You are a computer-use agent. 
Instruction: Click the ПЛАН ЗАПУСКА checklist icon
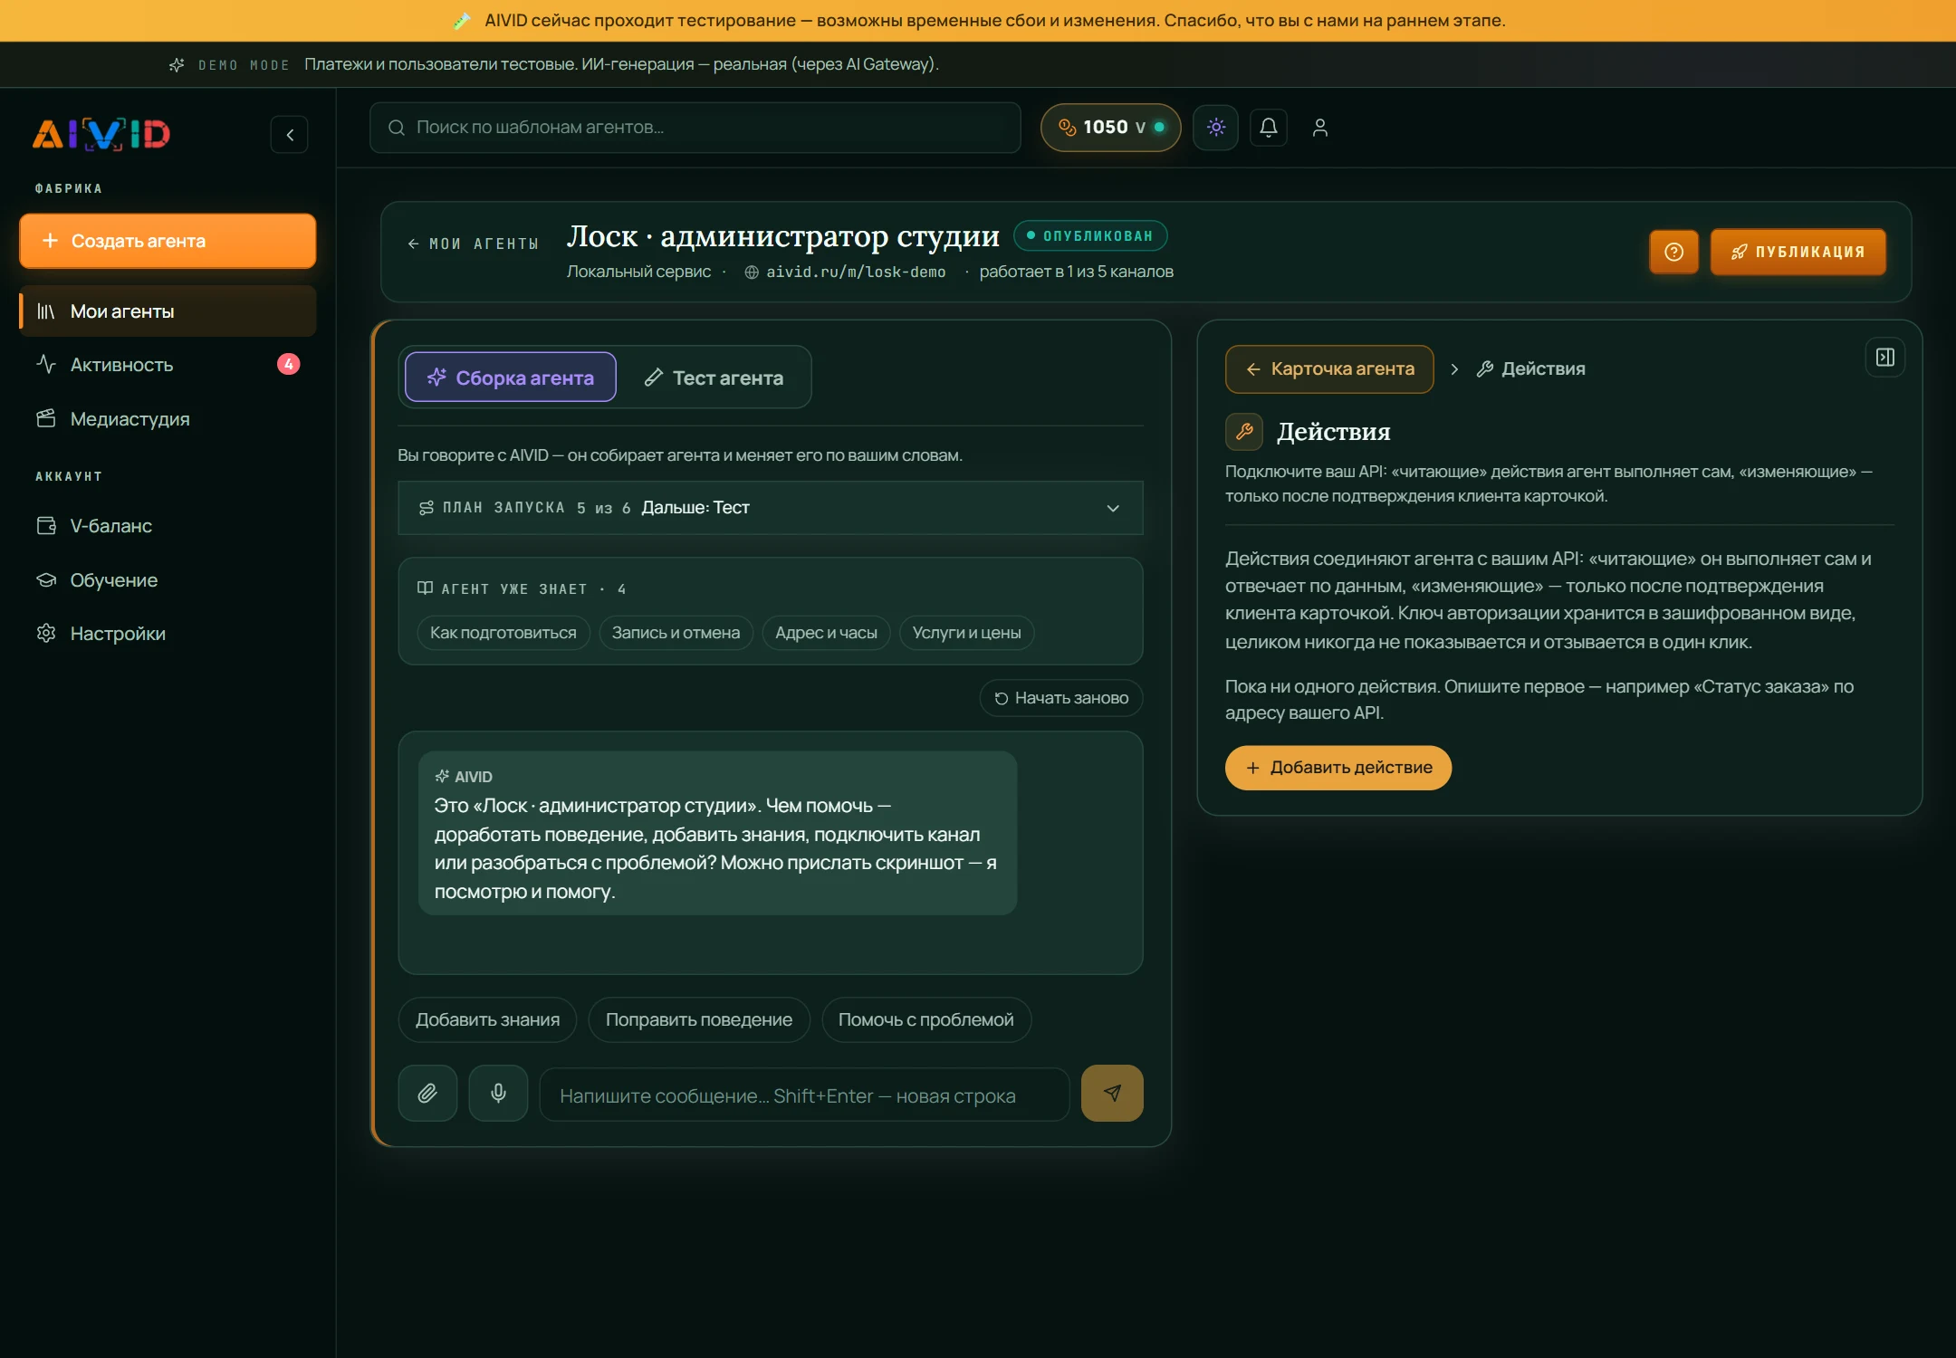[427, 508]
